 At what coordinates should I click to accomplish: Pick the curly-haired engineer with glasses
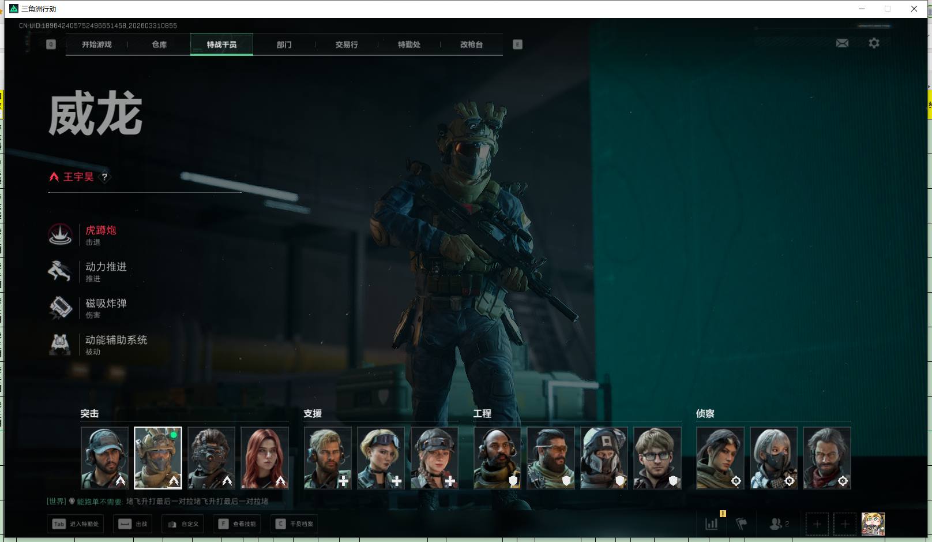(657, 458)
